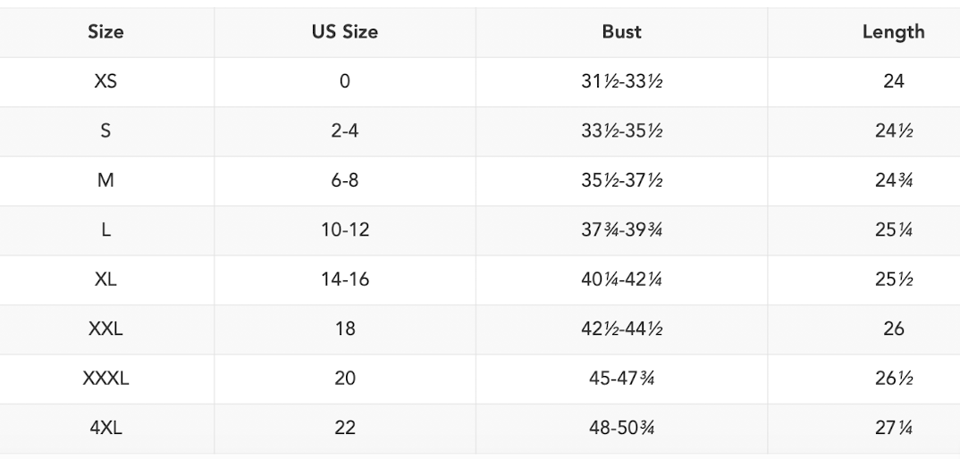Image resolution: width=960 pixels, height=459 pixels.
Task: Click the Size column header
Action: [x=105, y=32]
